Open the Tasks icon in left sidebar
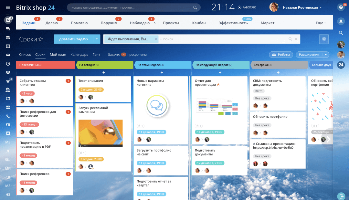 (8, 20)
